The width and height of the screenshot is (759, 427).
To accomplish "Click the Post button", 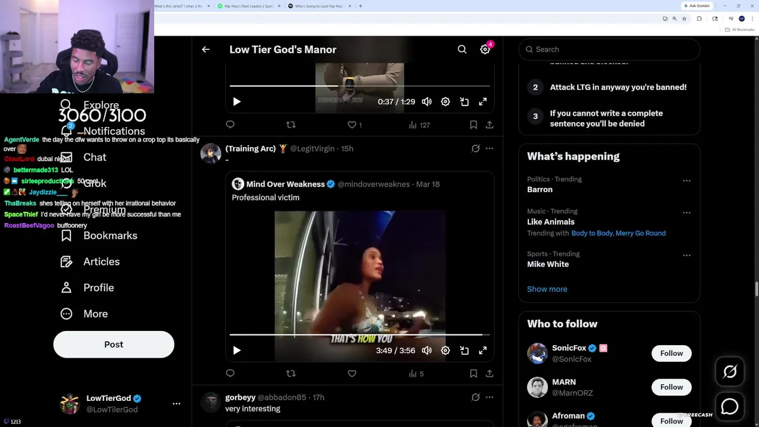I will [114, 345].
